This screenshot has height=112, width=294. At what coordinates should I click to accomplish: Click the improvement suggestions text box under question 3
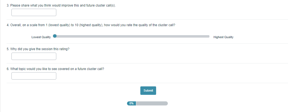pyautogui.click(x=34, y=12)
